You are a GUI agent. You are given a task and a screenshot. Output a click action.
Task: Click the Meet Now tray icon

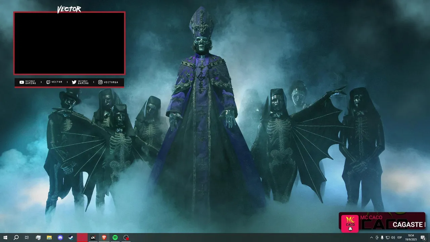pyautogui.click(x=377, y=238)
